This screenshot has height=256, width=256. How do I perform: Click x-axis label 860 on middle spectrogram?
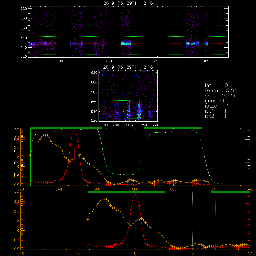tap(155, 125)
